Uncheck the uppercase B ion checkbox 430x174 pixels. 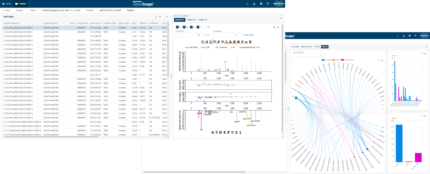click(x=184, y=27)
